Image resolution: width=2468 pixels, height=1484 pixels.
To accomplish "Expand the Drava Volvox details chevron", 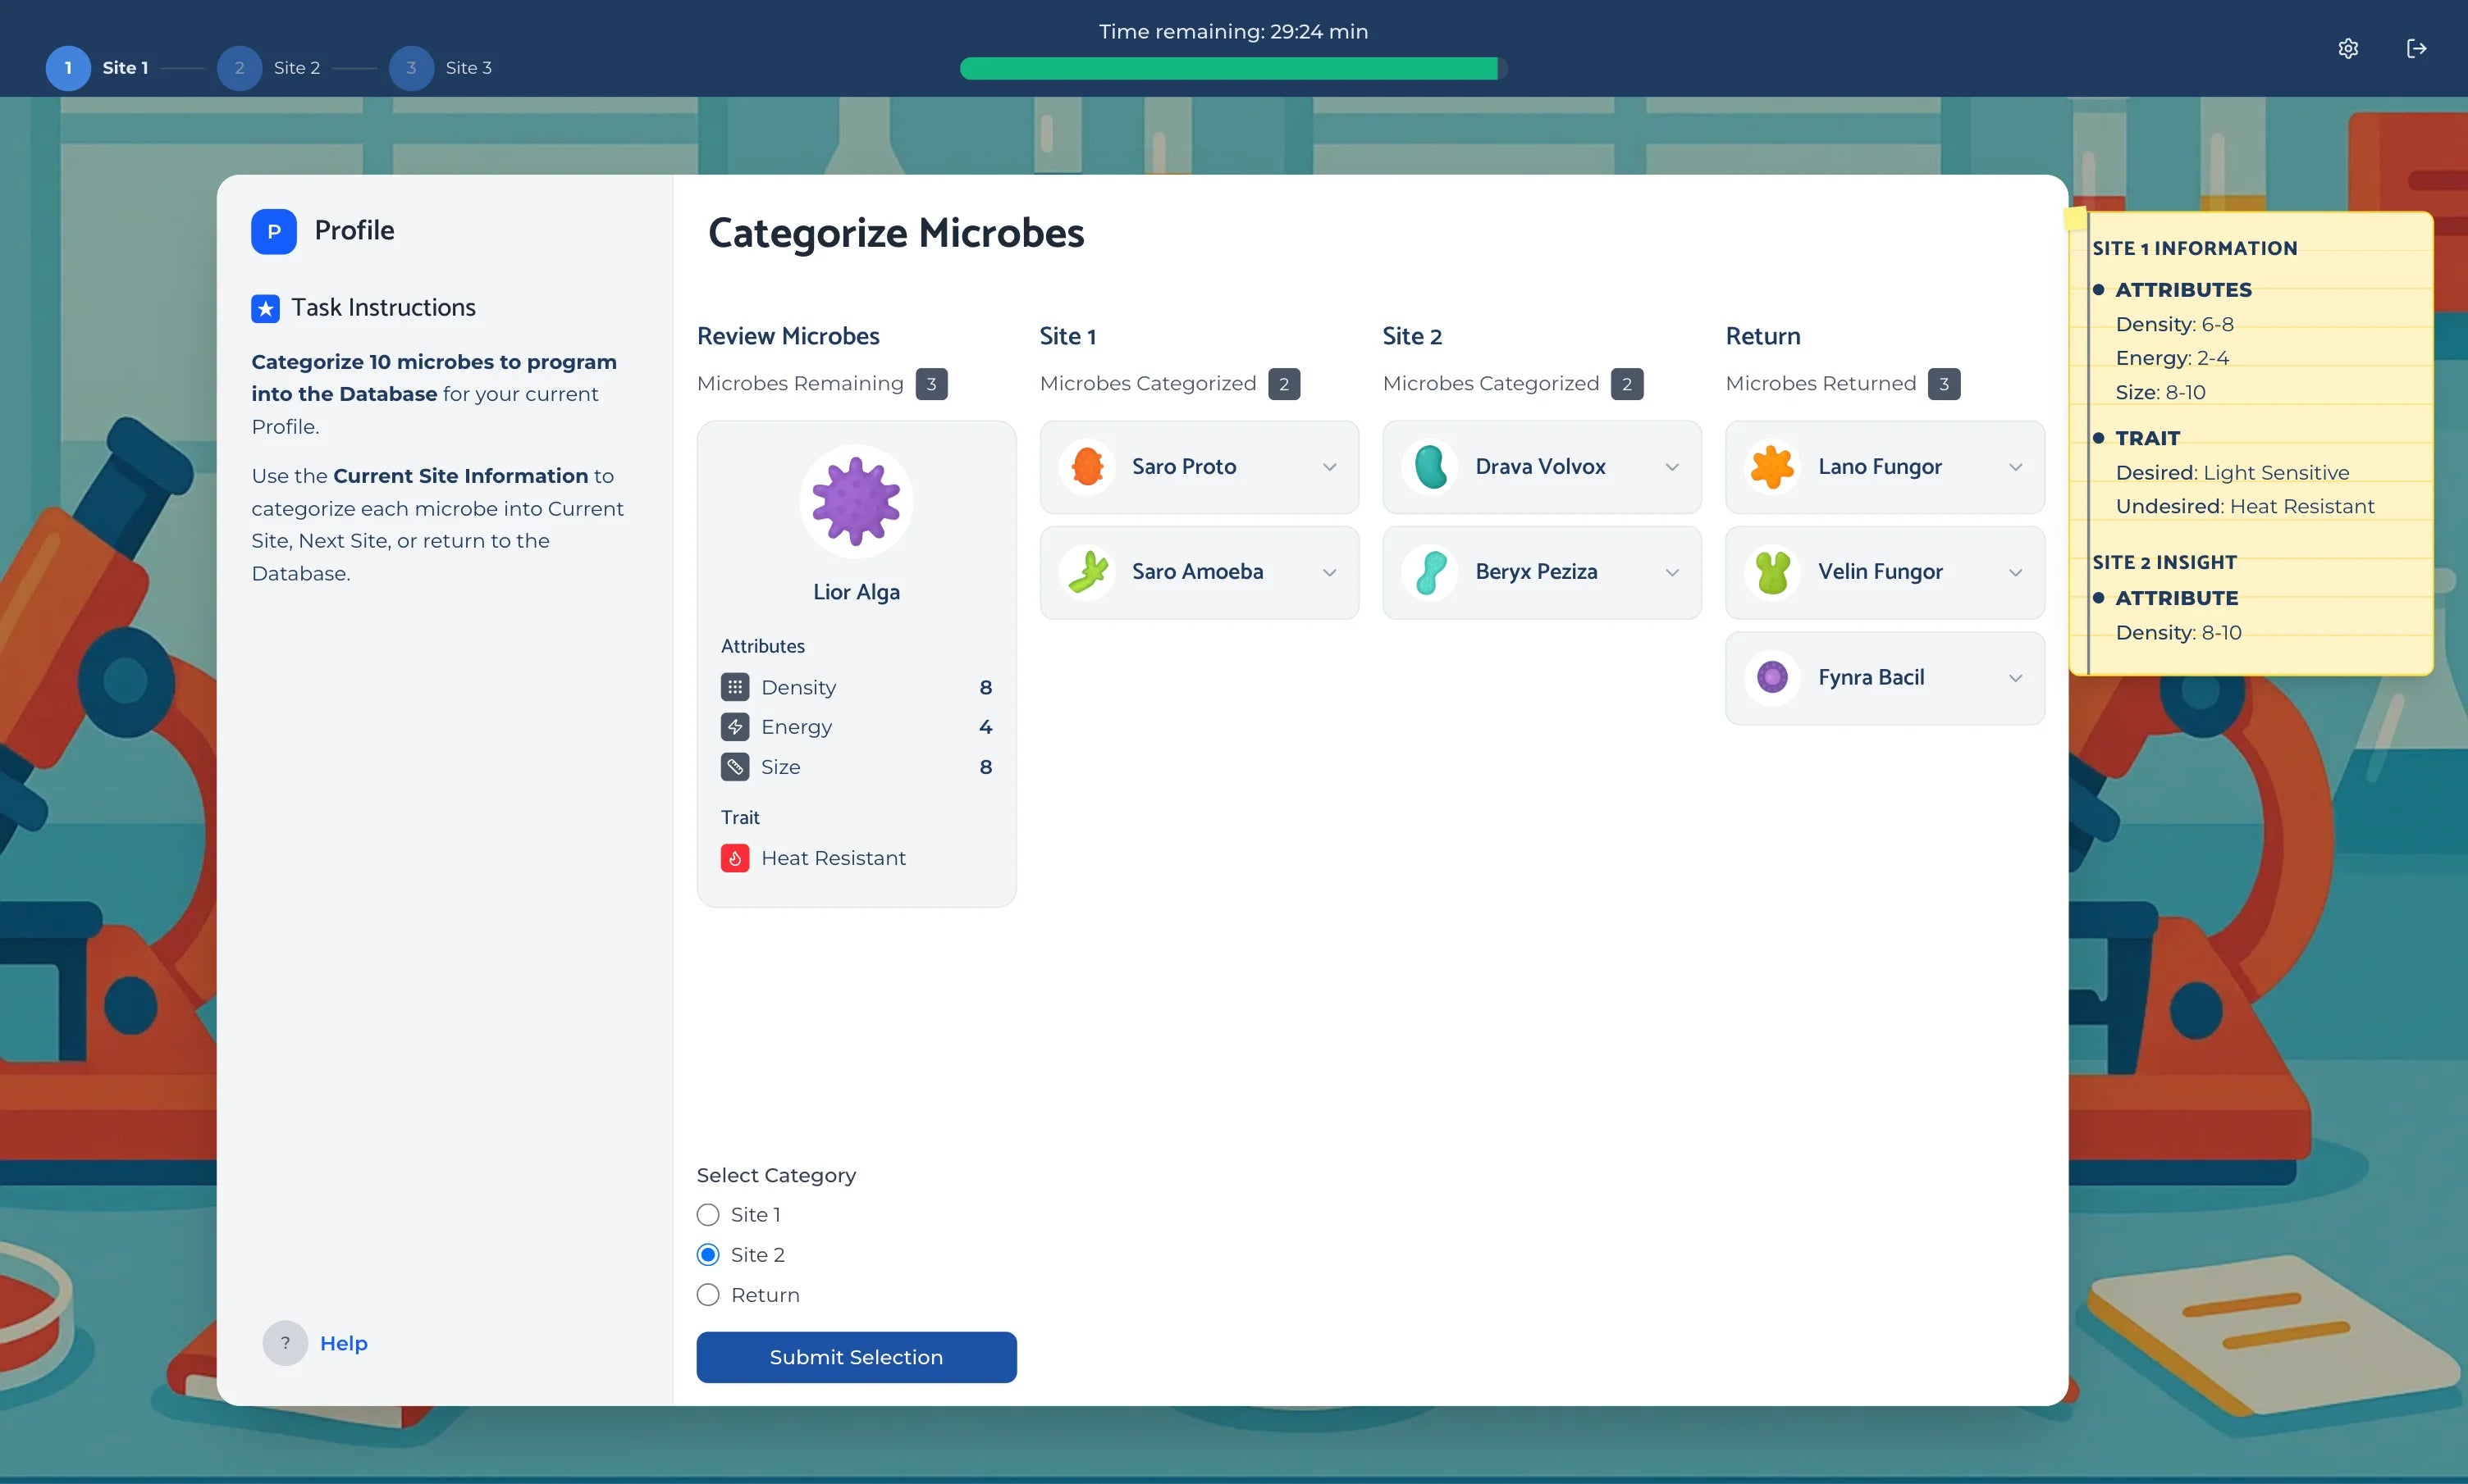I will pos(1671,467).
